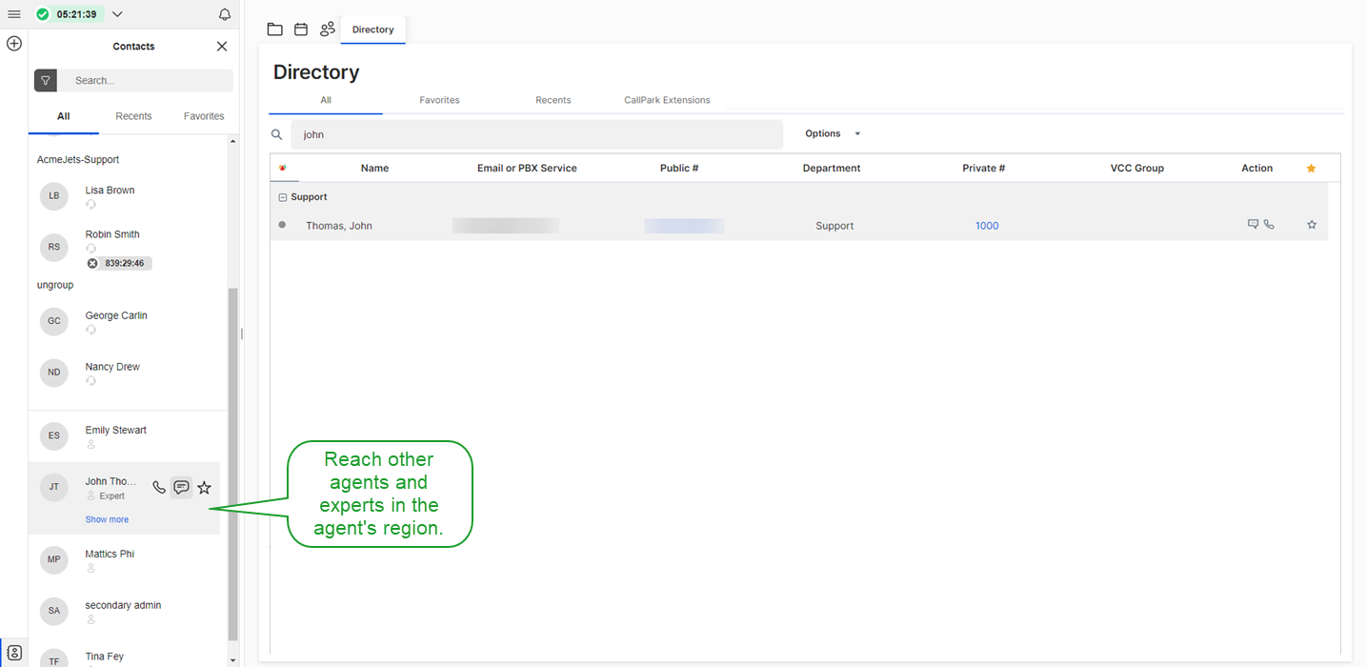Click the add new interaction plus icon
The width and height of the screenshot is (1366, 667).
14,44
